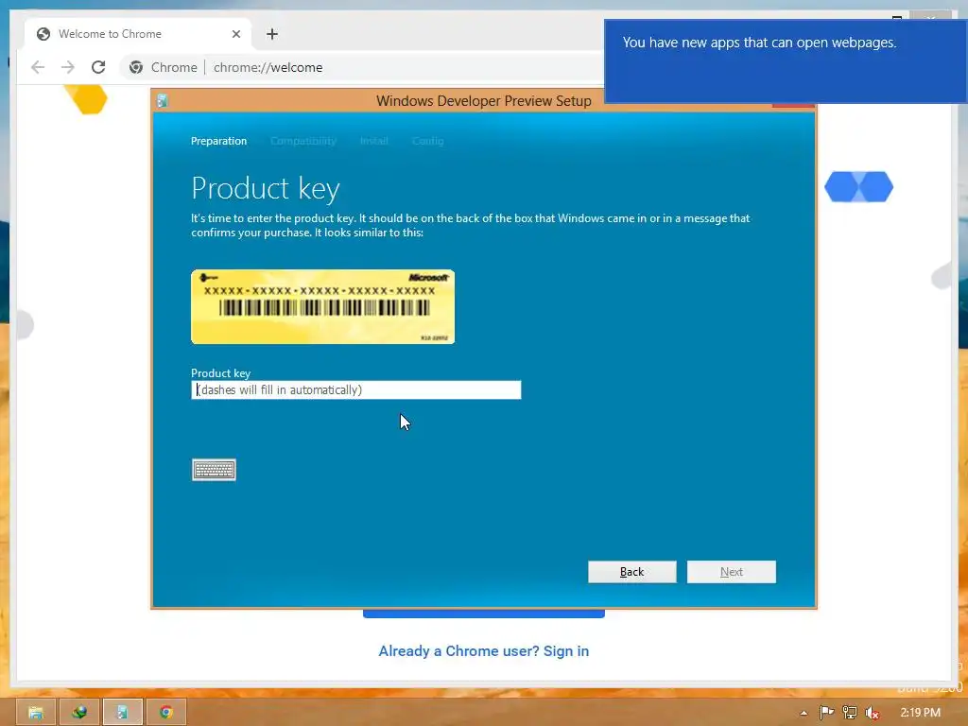Screen dimensions: 968x726
Task: Show hidden system tray icons
Action: coord(804,713)
